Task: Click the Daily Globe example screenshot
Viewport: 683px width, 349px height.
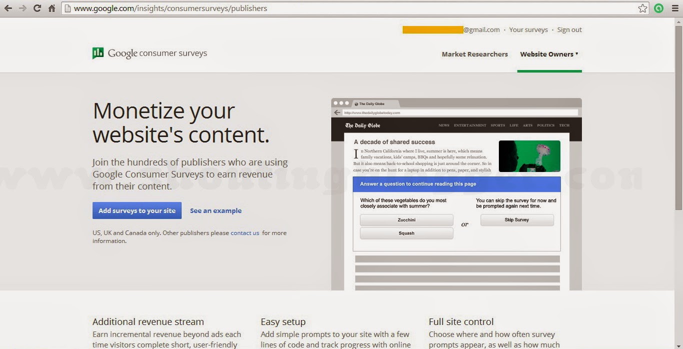Action: pyautogui.click(x=456, y=194)
